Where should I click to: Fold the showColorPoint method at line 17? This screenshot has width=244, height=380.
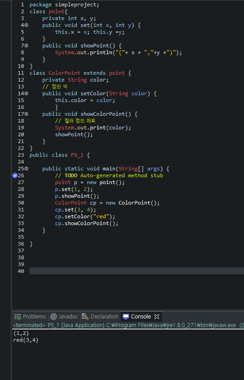(x=26, y=114)
